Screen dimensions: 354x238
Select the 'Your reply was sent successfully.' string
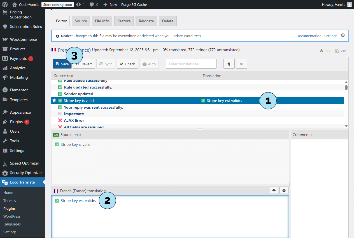(x=93, y=107)
